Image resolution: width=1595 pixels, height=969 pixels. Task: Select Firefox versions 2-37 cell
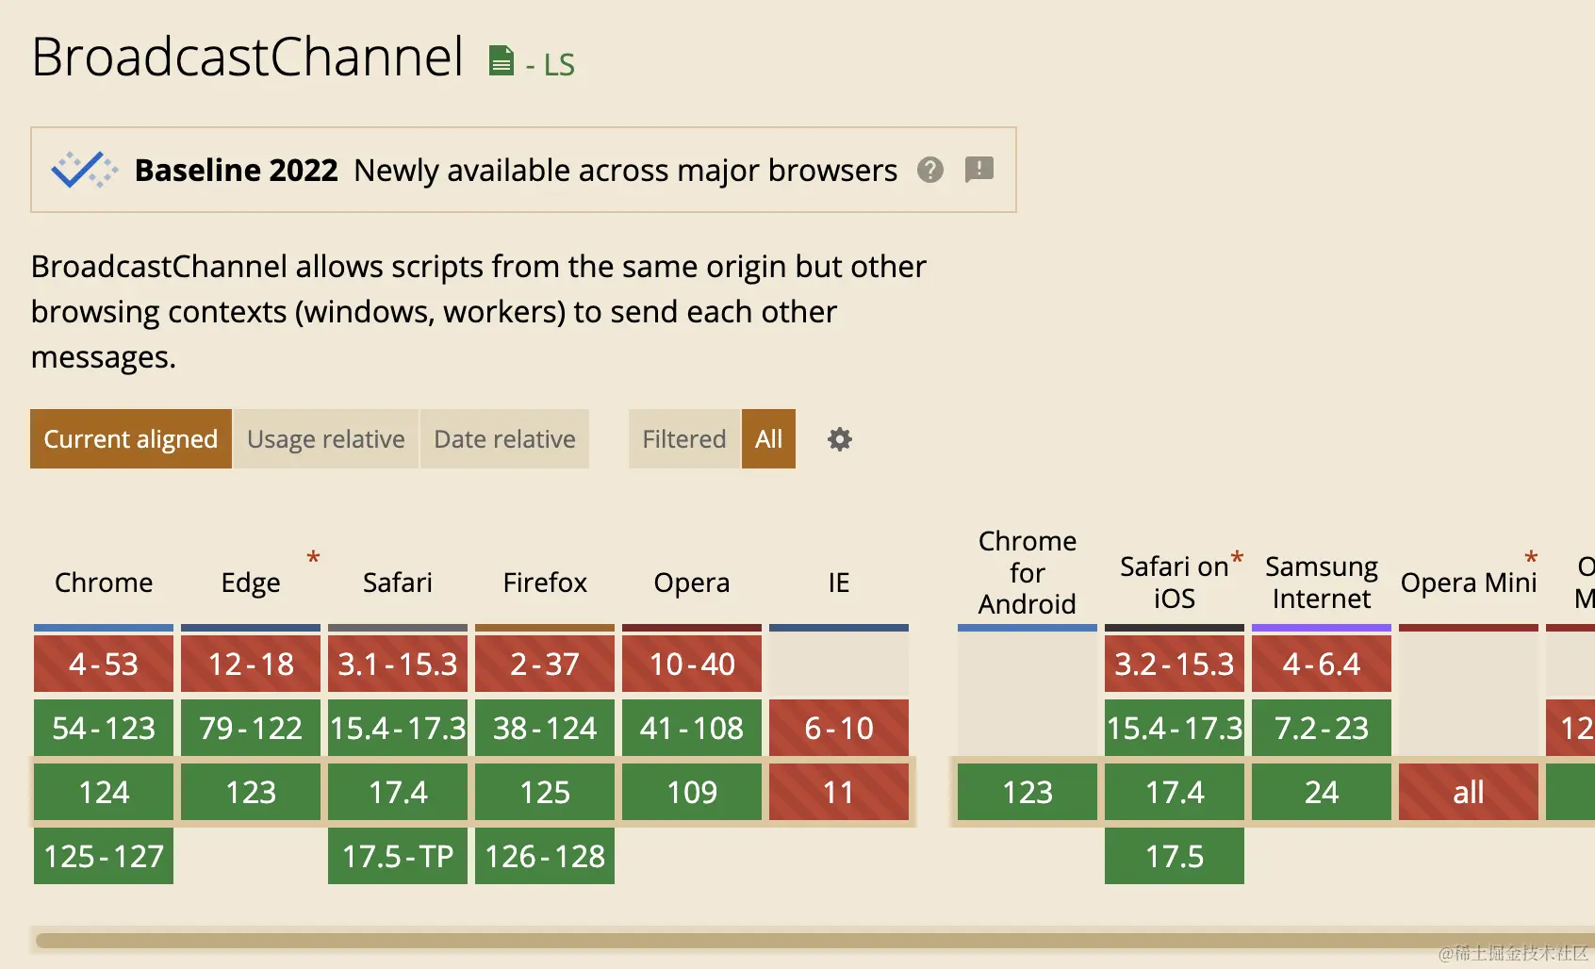(x=545, y=664)
